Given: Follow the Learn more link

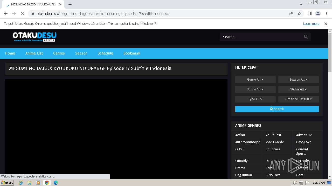Looking at the screenshot, I should tap(311, 24).
